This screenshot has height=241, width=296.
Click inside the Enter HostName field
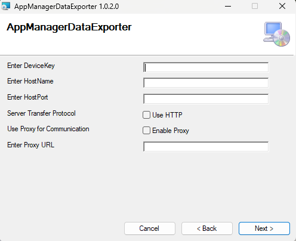(x=206, y=83)
